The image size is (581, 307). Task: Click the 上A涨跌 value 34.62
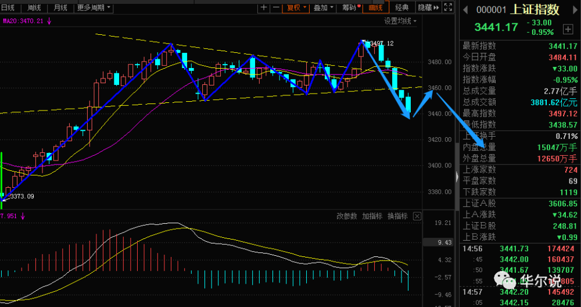tap(565, 215)
